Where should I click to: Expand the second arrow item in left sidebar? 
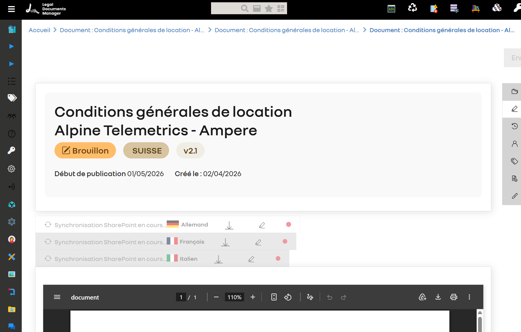12,64
